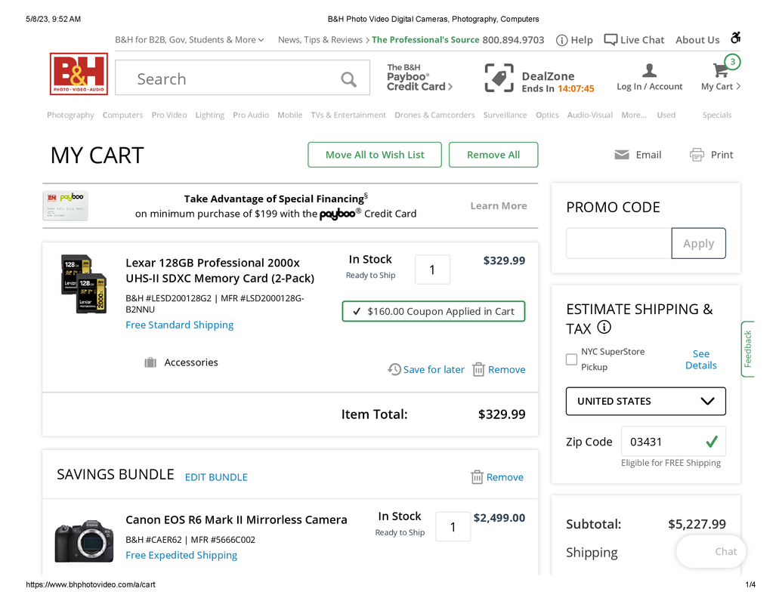Click the Save for later clock icon

(x=394, y=369)
